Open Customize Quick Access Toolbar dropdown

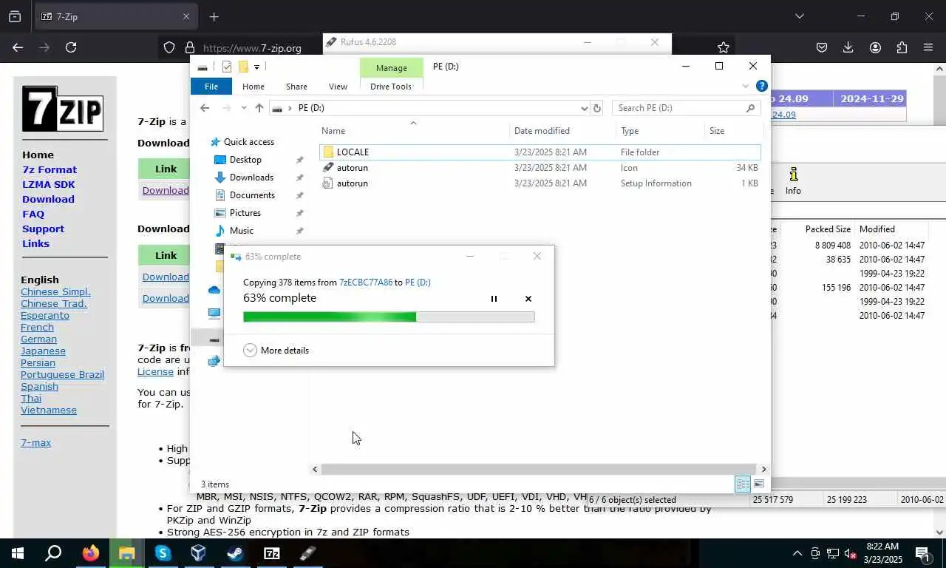click(256, 67)
